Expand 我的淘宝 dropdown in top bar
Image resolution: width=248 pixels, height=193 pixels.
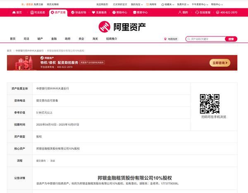click(x=136, y=4)
